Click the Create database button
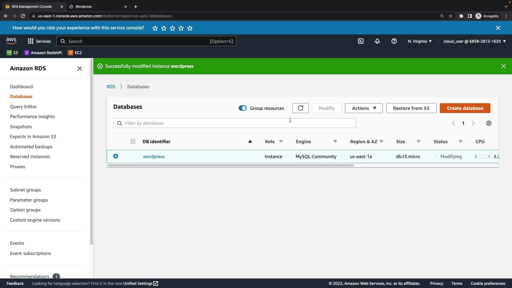This screenshot has width=512, height=288. (465, 108)
